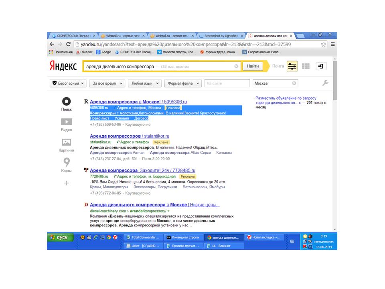The height and width of the screenshot is (289, 385).
Task: Click the Найти search button
Action: click(x=253, y=66)
